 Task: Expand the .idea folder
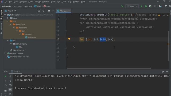8,18
